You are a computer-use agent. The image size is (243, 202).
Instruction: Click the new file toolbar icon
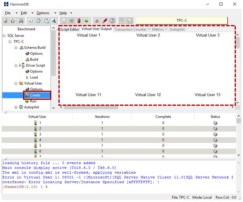coord(6,21)
